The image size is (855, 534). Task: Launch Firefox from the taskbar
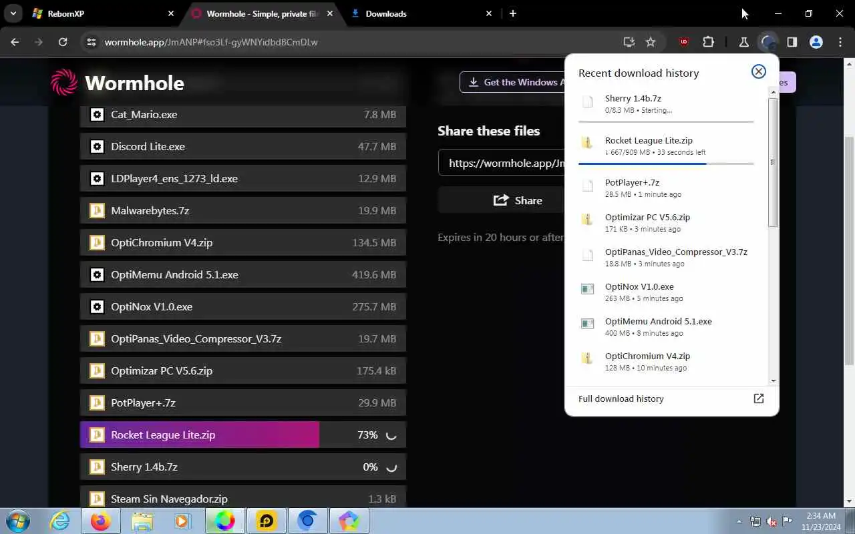[x=101, y=521]
